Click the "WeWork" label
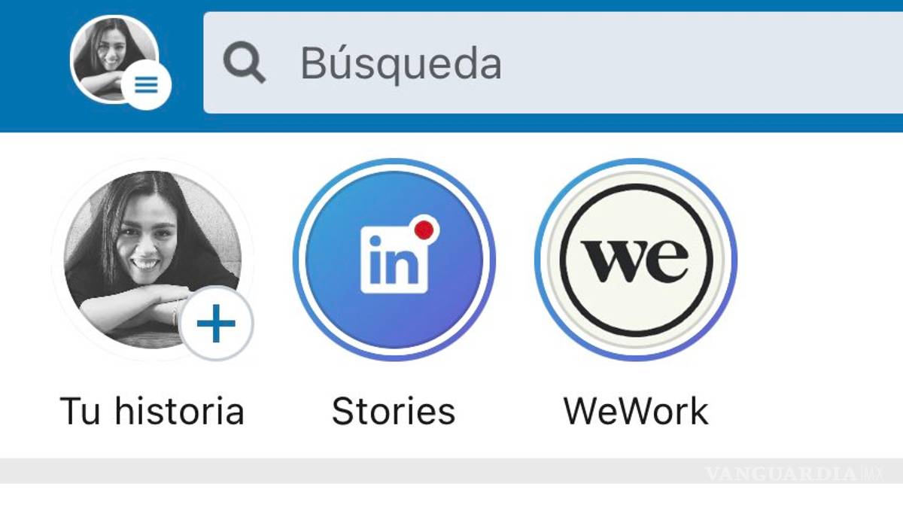The width and height of the screenshot is (903, 508). [636, 412]
